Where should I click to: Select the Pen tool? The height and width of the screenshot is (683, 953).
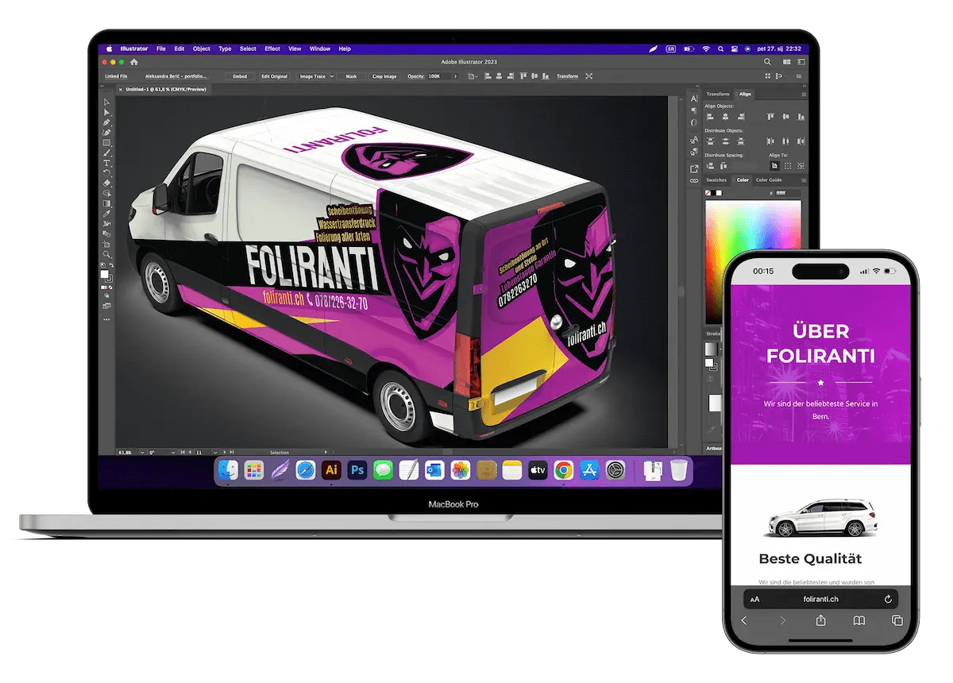(106, 122)
